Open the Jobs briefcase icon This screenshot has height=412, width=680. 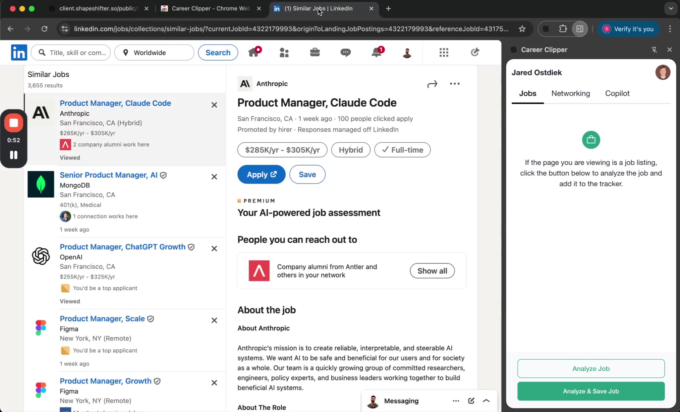point(315,52)
